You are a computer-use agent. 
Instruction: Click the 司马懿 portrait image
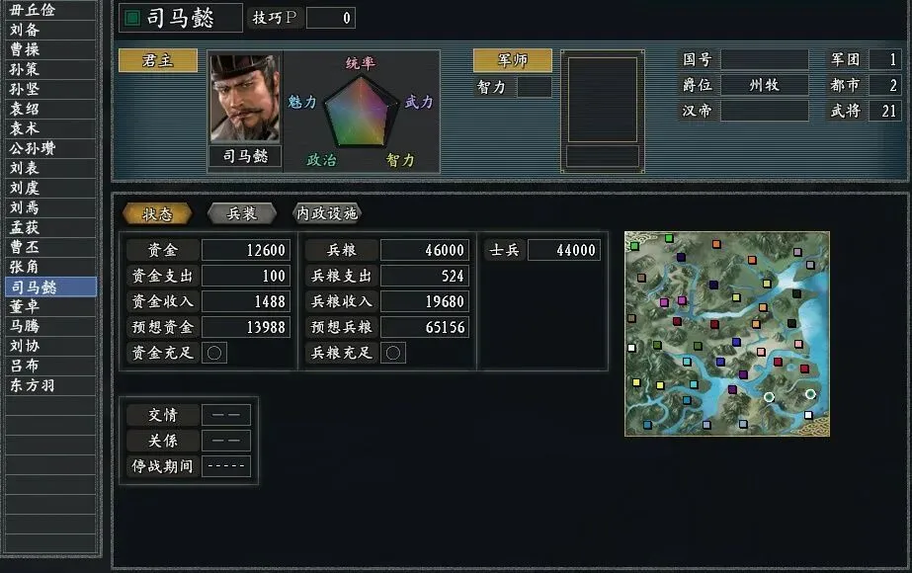(x=245, y=99)
